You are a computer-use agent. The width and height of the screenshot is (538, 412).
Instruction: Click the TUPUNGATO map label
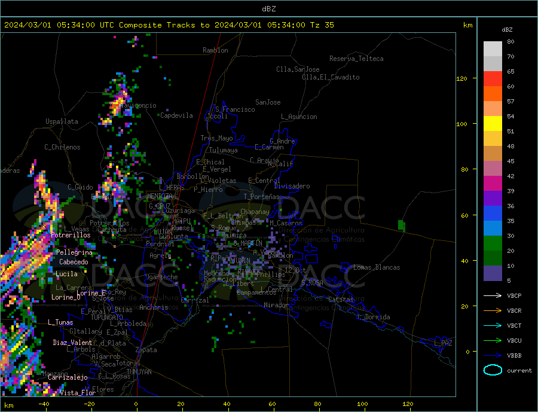point(107,318)
